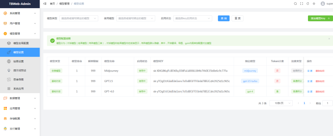Select 绘画设置 in the sidebar
The height and width of the screenshot is (136, 333).
pyautogui.click(x=18, y=61)
